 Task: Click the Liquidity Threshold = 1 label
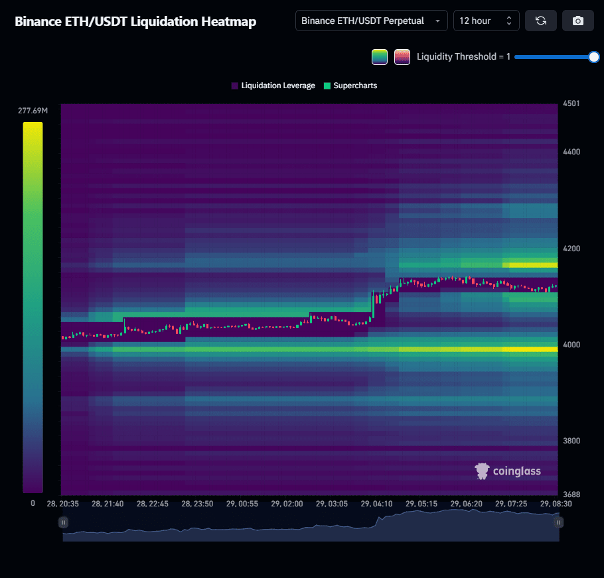463,57
